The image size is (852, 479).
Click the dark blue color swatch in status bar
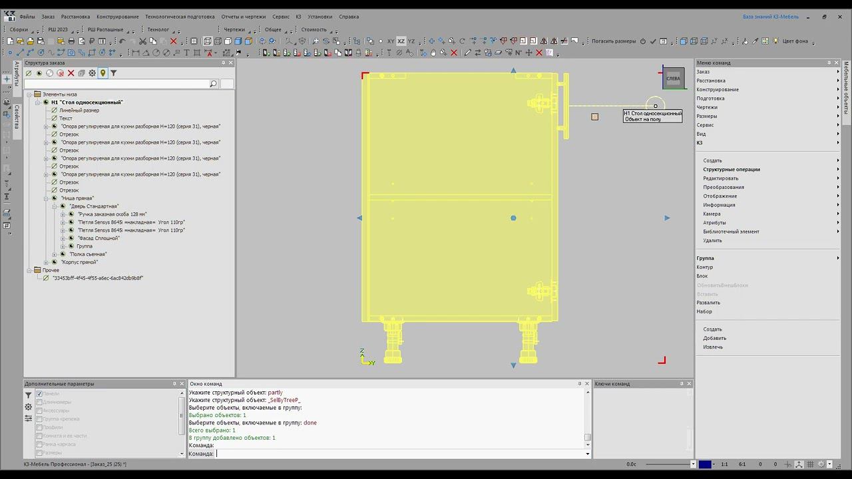click(x=705, y=464)
